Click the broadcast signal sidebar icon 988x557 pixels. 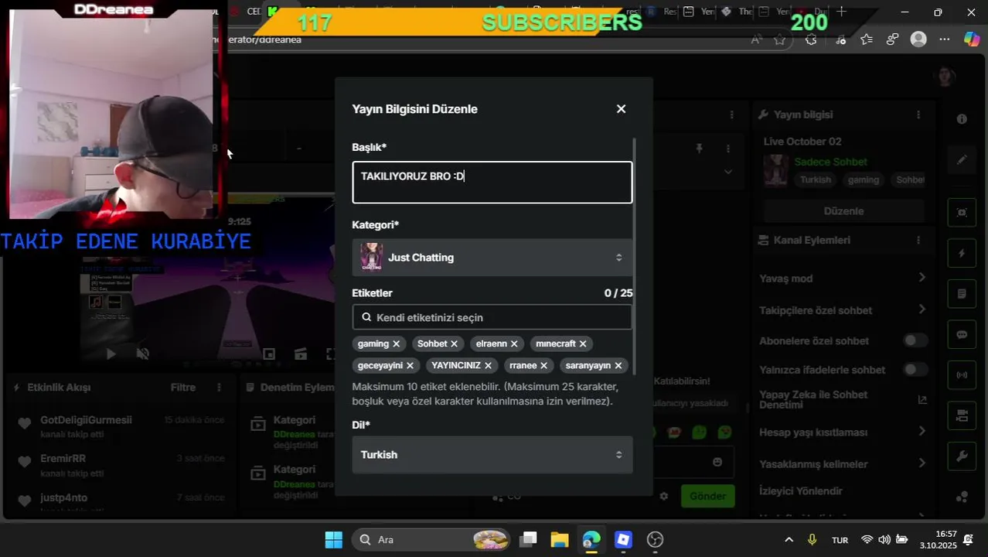click(962, 375)
